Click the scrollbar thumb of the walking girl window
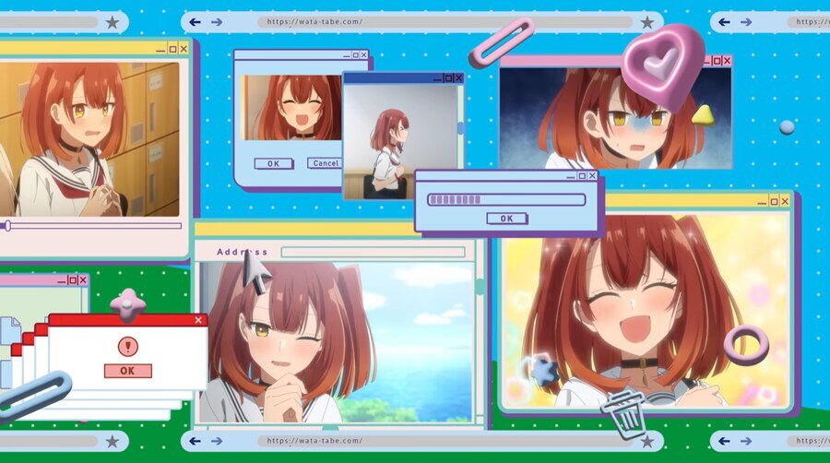The image size is (830, 463). pyautogui.click(x=460, y=128)
